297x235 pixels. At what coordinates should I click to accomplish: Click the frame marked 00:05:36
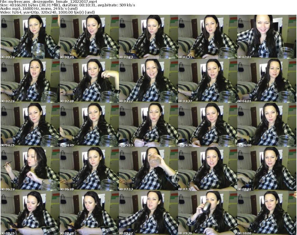coord(208,125)
